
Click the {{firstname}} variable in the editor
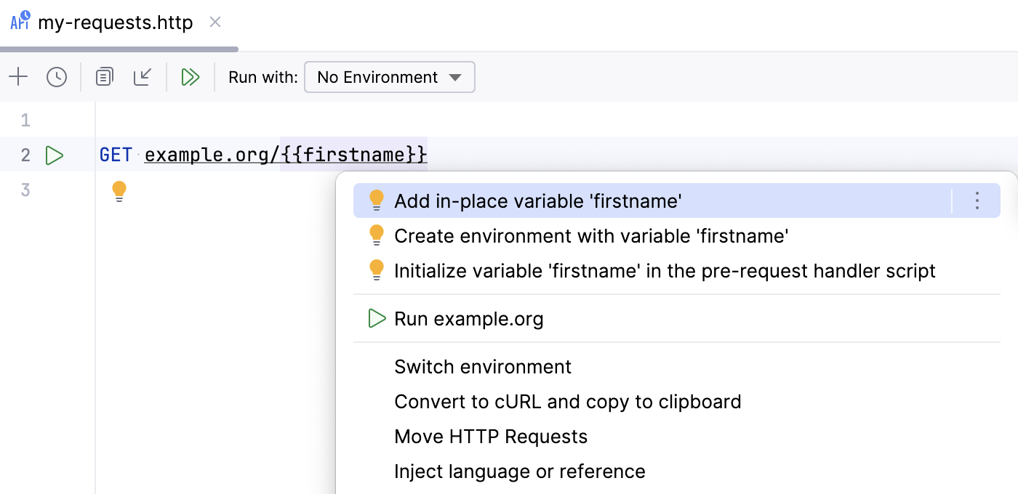click(x=353, y=155)
